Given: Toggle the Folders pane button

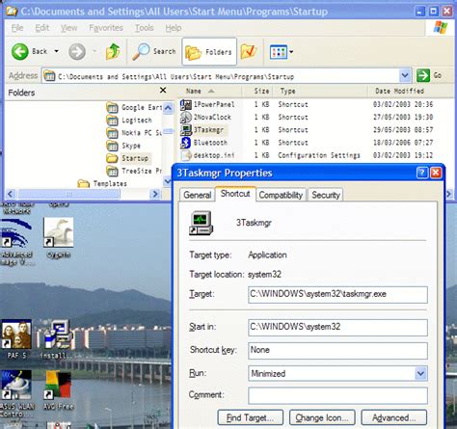Looking at the screenshot, I should point(209,52).
